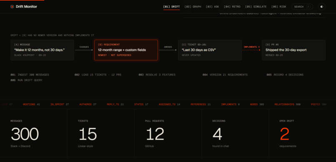
Task: Click the REFERENCES 11 ticker entry
Action: pyautogui.click(x=201, y=104)
